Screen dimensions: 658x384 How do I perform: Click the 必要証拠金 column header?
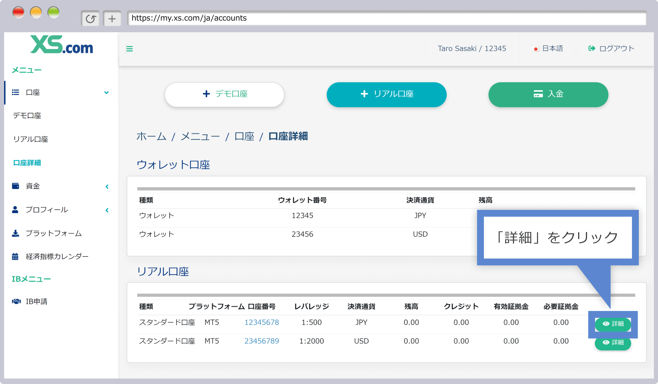tap(561, 307)
